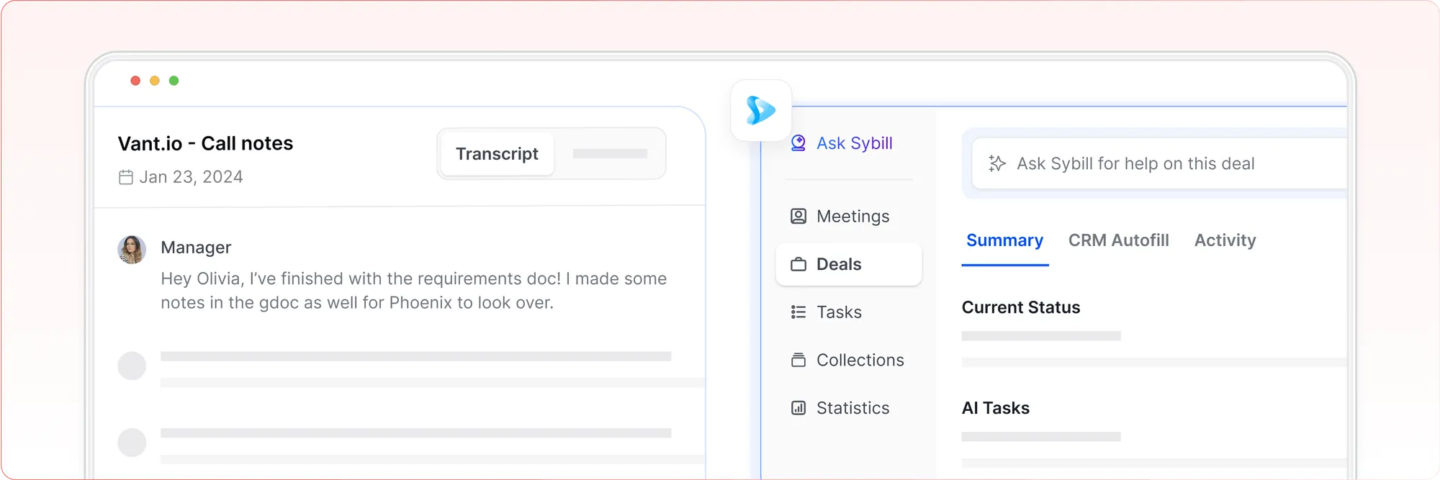Screen dimensions: 1440x480
Task: Switch to the greyed option beside Transcript
Action: pos(610,154)
